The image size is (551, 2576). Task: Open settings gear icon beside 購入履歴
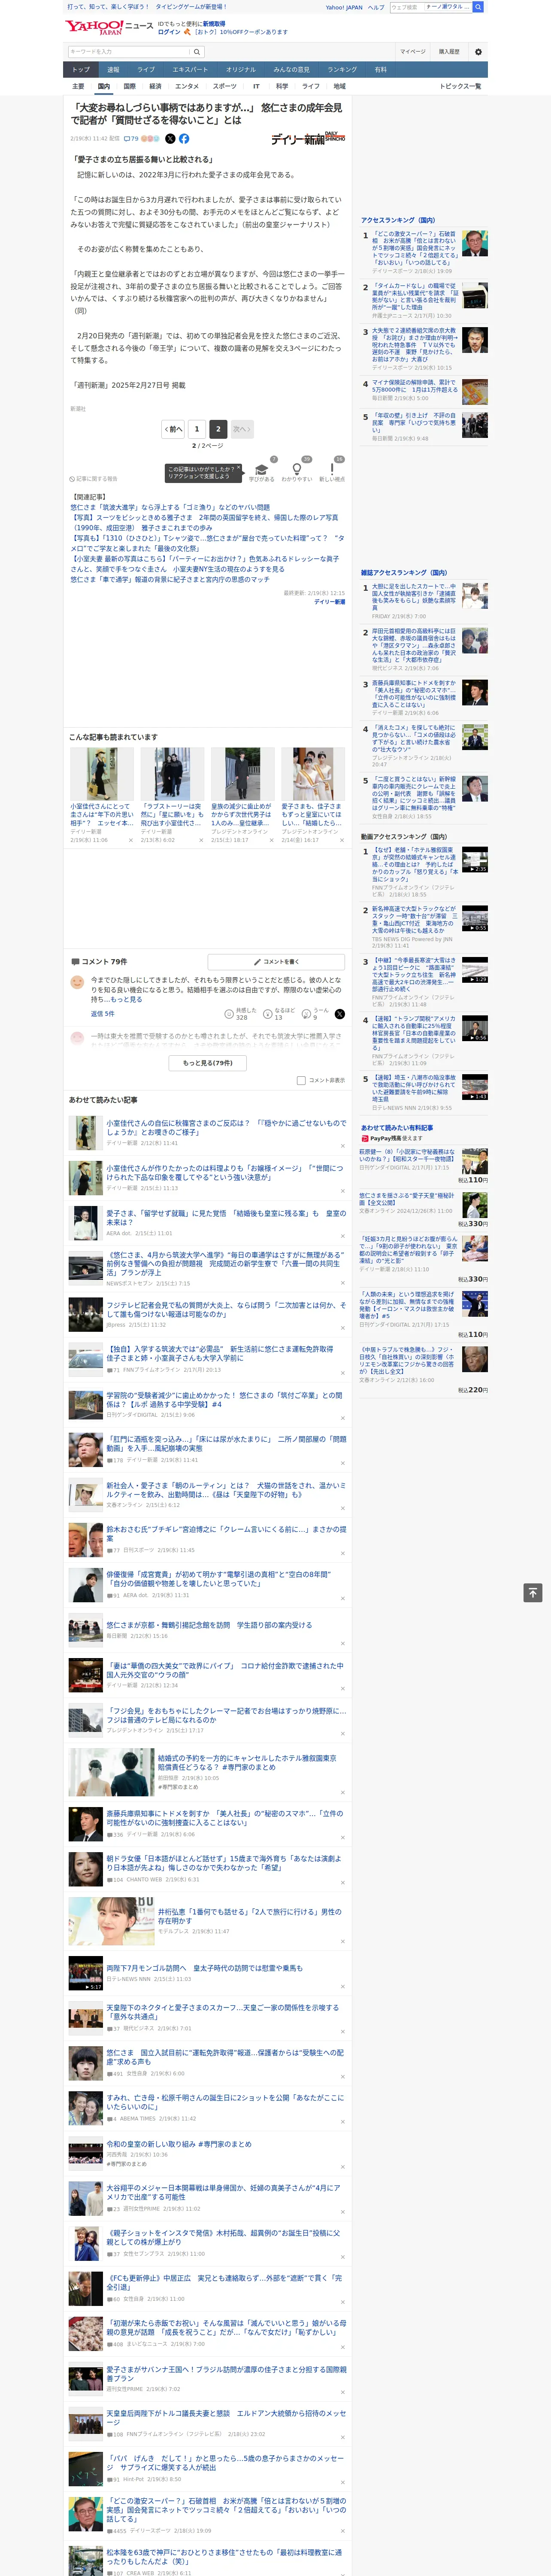pyautogui.click(x=477, y=51)
